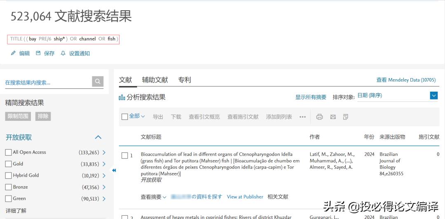Viewport: 445px width, 219px height.
Task: Expand 查看摘要 for result 1
Action: coord(154,197)
